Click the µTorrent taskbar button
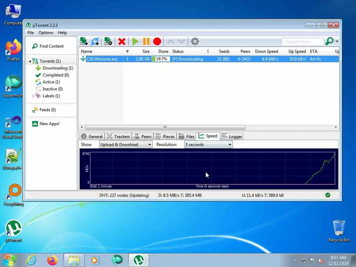This screenshot has height=267, width=356. coord(138,260)
